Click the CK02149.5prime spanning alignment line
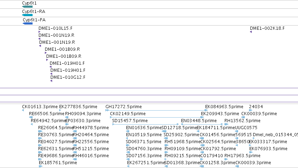298x168 pixels. click(x=157, y=117)
